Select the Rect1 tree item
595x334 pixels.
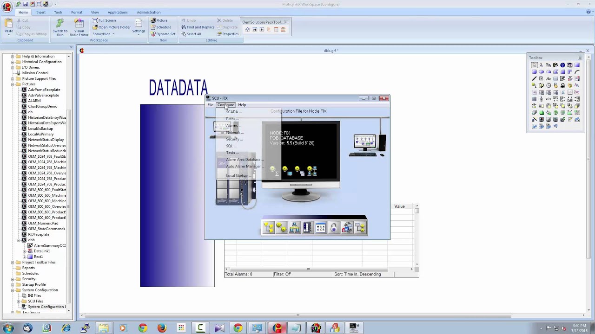click(38, 257)
